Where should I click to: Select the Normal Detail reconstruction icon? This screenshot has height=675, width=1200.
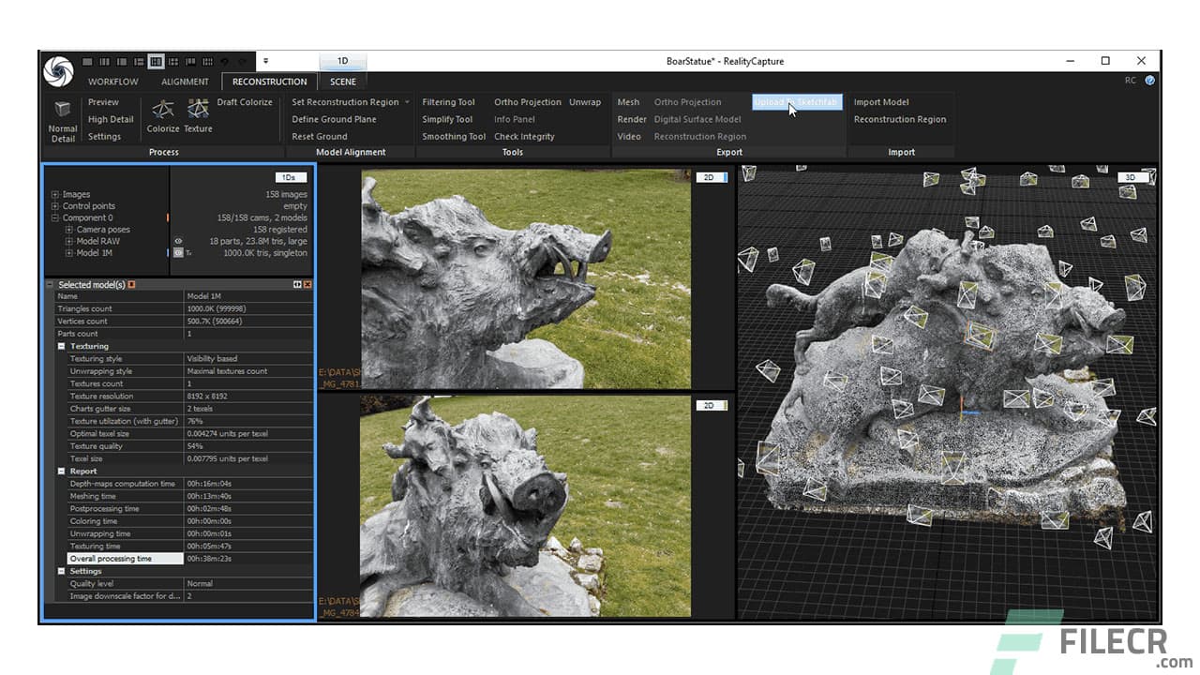pos(63,114)
